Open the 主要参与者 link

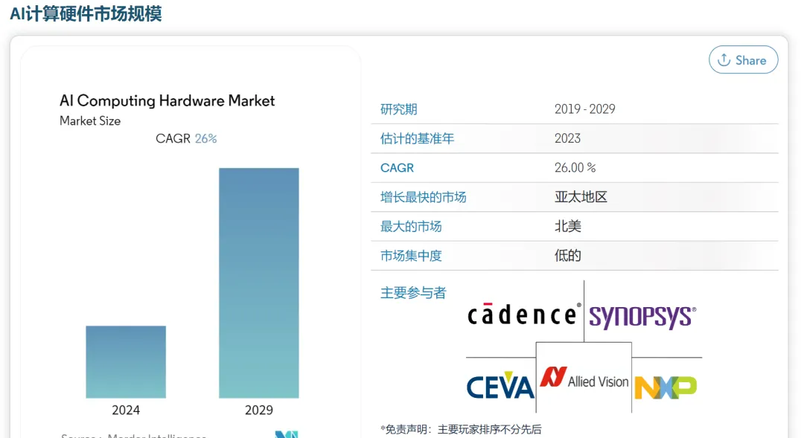point(412,292)
